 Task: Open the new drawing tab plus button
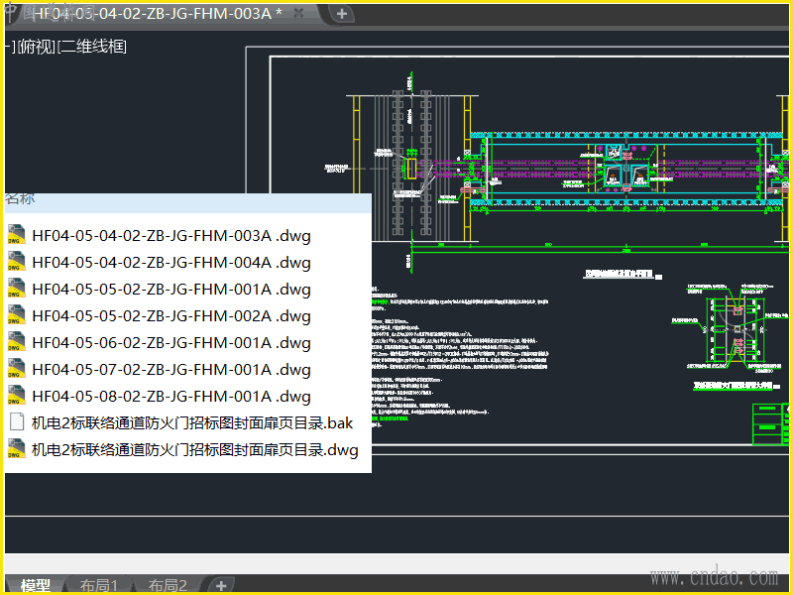[x=341, y=14]
